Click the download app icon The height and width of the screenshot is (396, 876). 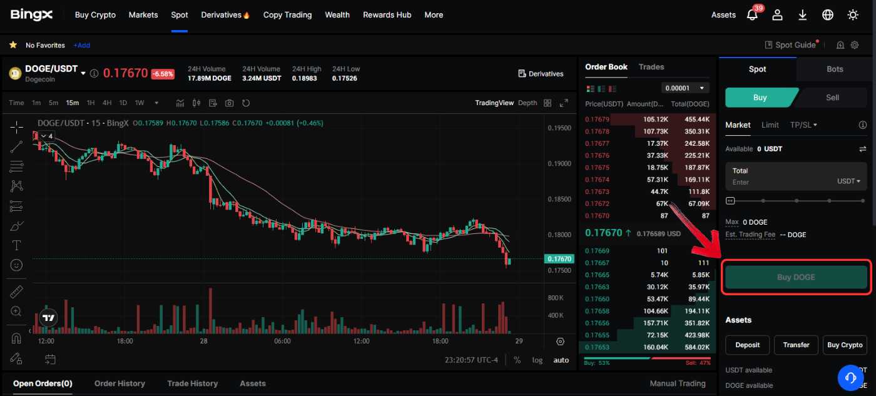[803, 14]
